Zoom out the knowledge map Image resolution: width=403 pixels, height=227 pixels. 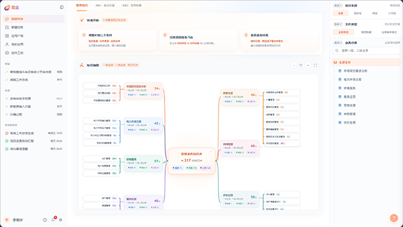[x=294, y=65]
